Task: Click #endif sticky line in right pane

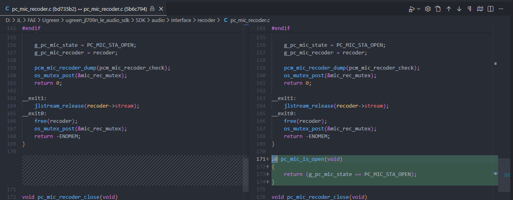Action: coord(281,28)
